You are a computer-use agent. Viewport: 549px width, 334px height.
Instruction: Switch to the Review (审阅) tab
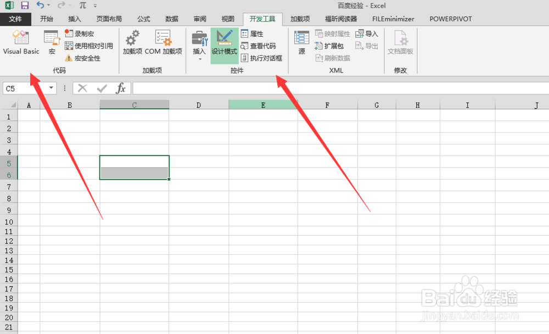pyautogui.click(x=200, y=19)
